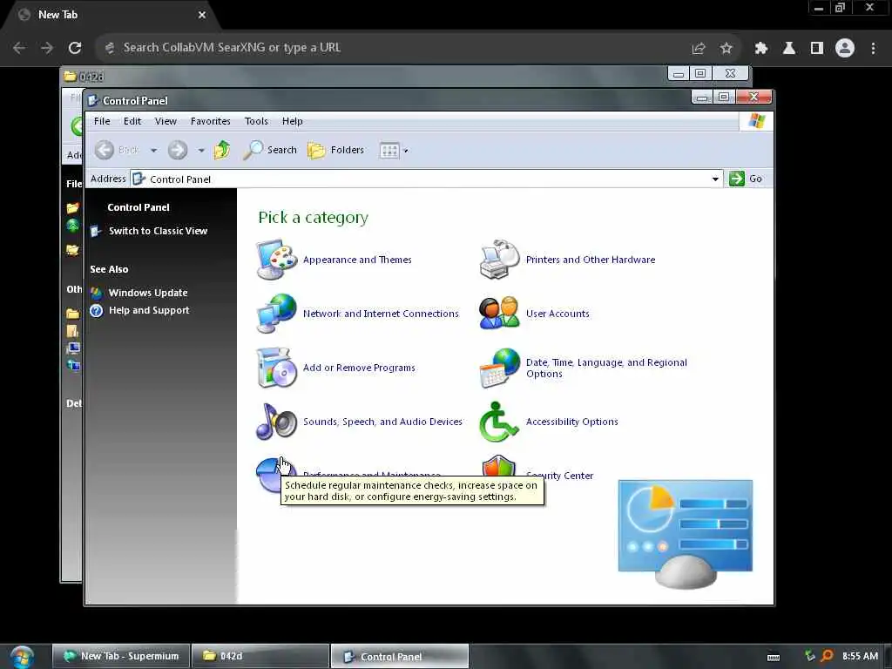The height and width of the screenshot is (669, 892).
Task: Open the Network and Internet Connections icon
Action: (276, 314)
